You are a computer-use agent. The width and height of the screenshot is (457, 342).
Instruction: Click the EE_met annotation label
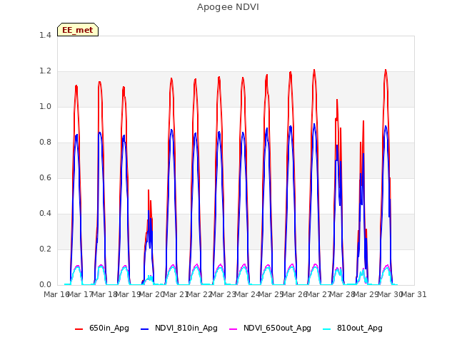coord(78,30)
